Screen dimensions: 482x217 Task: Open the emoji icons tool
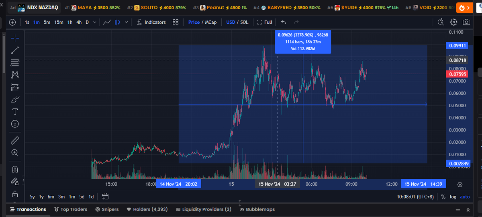pos(15,124)
